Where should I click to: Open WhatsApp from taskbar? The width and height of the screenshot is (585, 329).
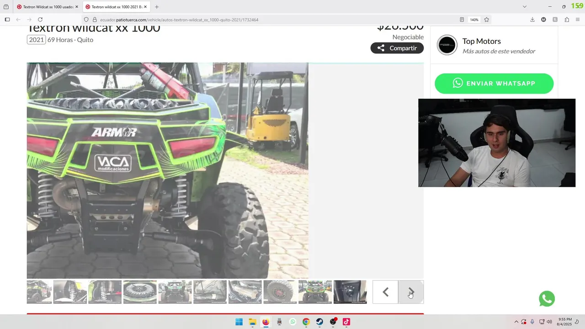292,322
